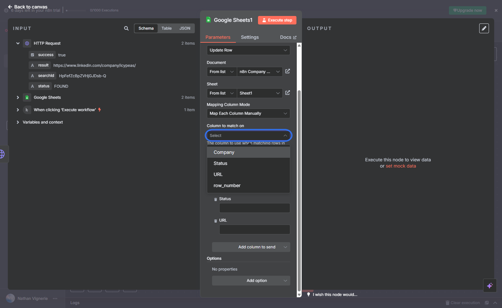Image resolution: width=502 pixels, height=308 pixels.
Task: Open the search icon in Input panel
Action: click(x=126, y=28)
